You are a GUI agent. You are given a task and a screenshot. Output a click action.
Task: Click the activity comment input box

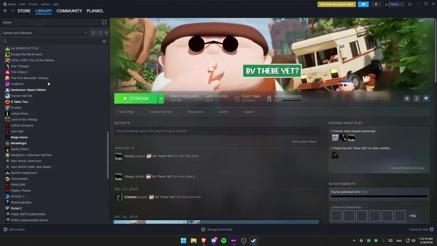216,131
